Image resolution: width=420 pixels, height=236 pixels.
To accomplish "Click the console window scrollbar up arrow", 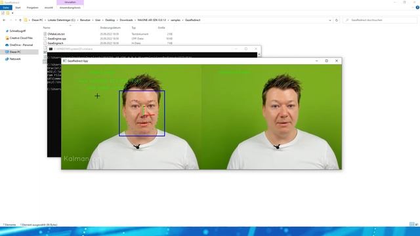I will pyautogui.click(x=259, y=54).
